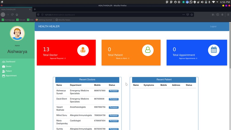Screen dimensions: 231x130
Task: Go to Firefox home page icon
Action: pos(17,15)
